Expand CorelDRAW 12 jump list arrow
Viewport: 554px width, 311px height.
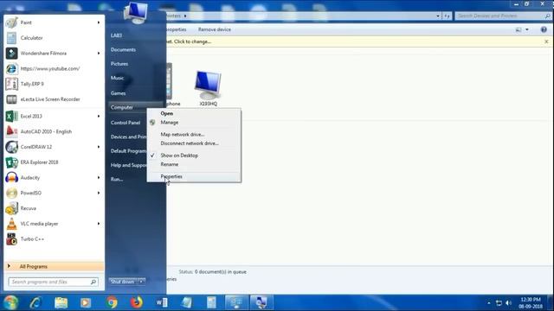click(99, 147)
